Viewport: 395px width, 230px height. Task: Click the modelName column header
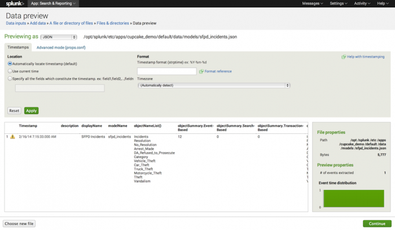pos(117,126)
